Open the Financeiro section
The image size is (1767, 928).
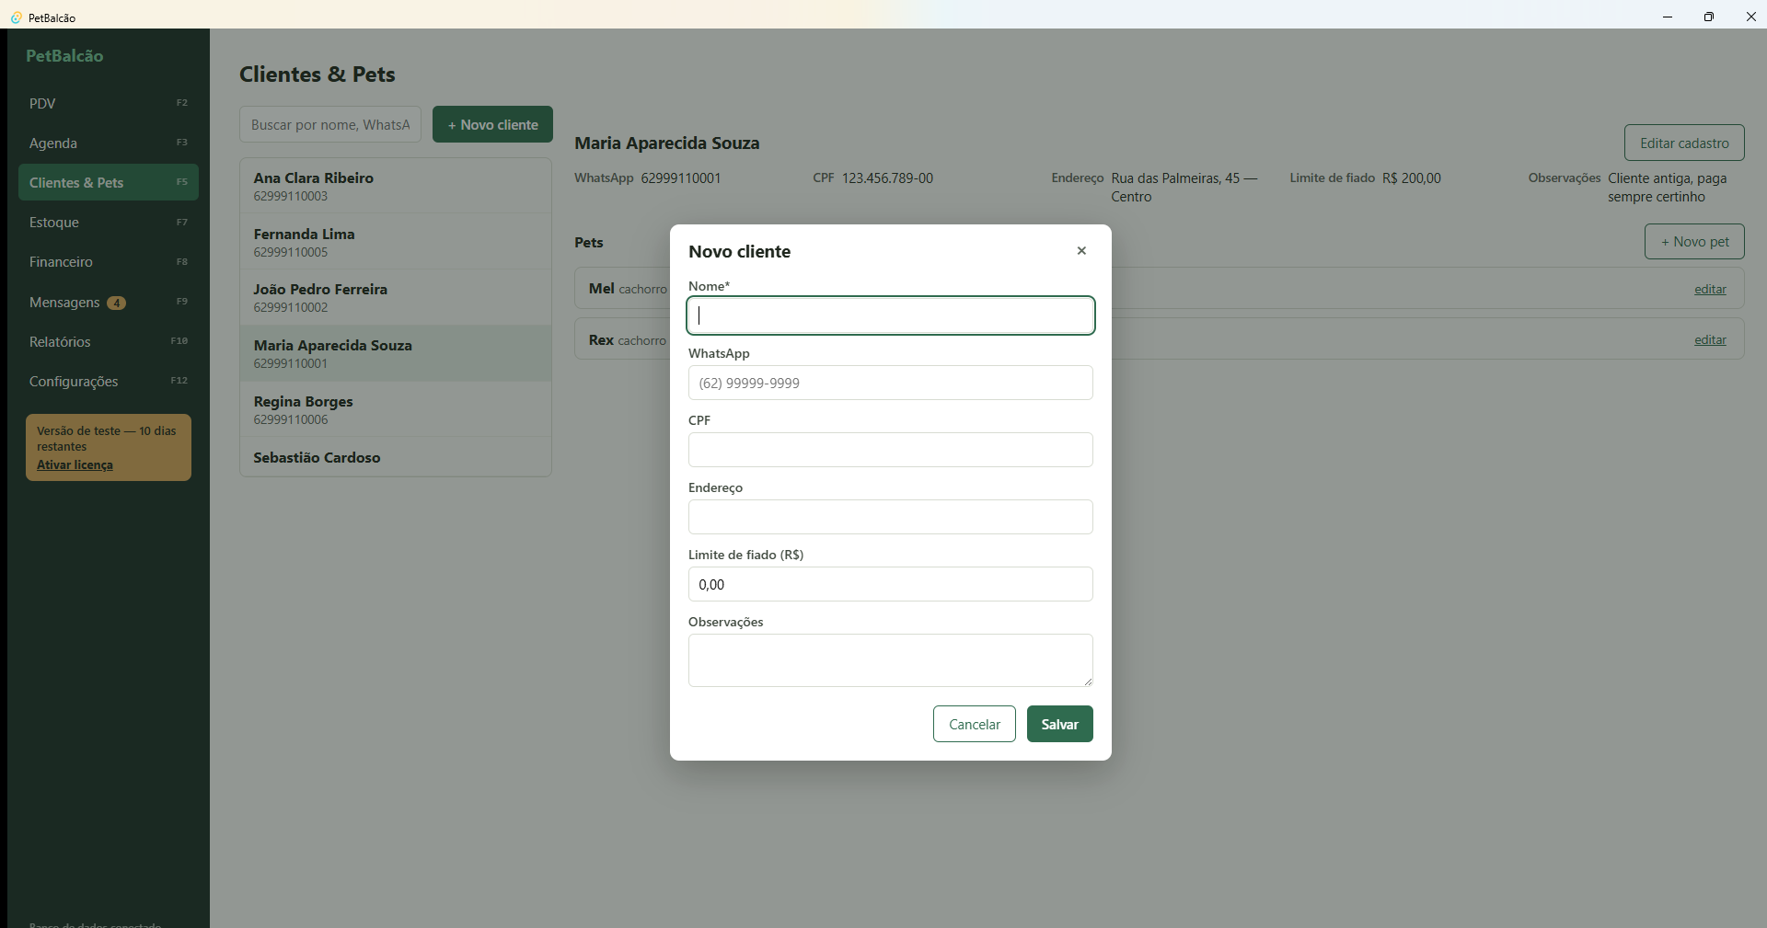coord(109,261)
